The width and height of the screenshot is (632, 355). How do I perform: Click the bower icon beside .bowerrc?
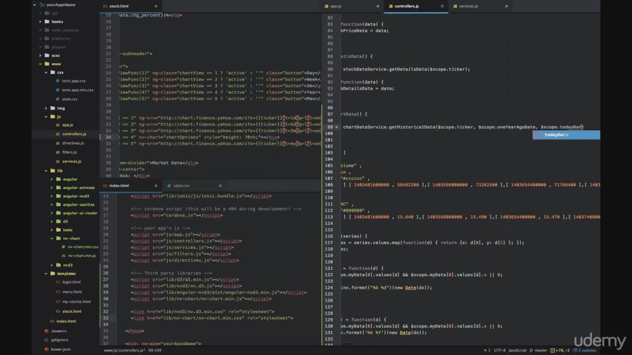point(47,330)
